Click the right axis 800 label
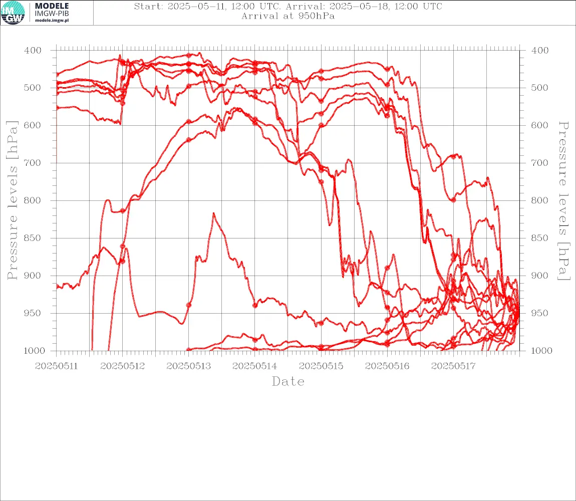Image resolution: width=576 pixels, height=501 pixels. coord(540,201)
